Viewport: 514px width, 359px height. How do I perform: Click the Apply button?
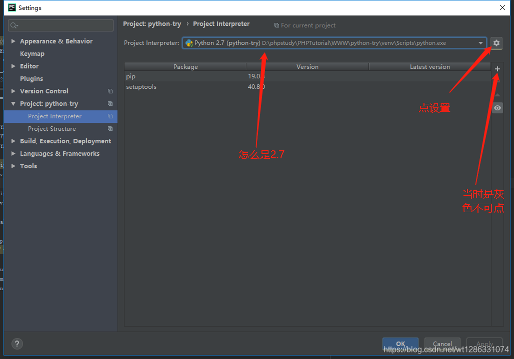coord(484,344)
